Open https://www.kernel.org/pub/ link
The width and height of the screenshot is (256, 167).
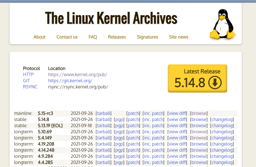click(x=78, y=74)
